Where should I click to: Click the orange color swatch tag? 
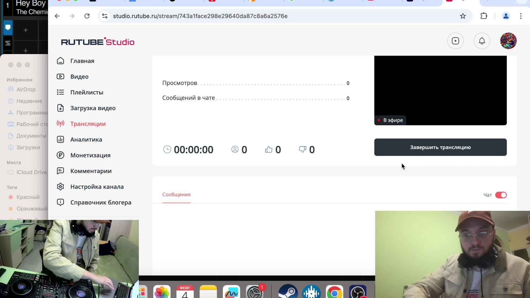(10, 209)
